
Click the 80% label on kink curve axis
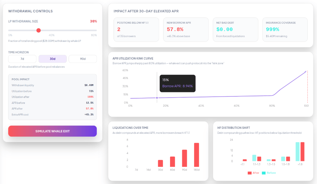[272, 106]
